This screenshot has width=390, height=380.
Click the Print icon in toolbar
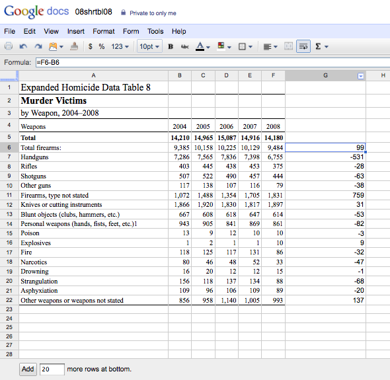(9, 46)
